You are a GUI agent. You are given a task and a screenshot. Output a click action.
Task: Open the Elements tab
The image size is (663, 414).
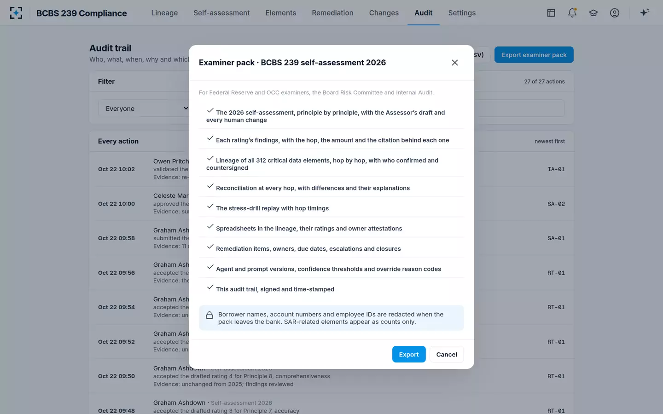[x=281, y=13]
